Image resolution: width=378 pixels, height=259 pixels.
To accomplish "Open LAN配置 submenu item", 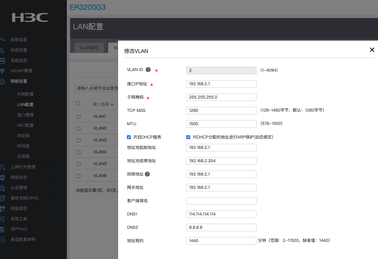I will point(25,104).
